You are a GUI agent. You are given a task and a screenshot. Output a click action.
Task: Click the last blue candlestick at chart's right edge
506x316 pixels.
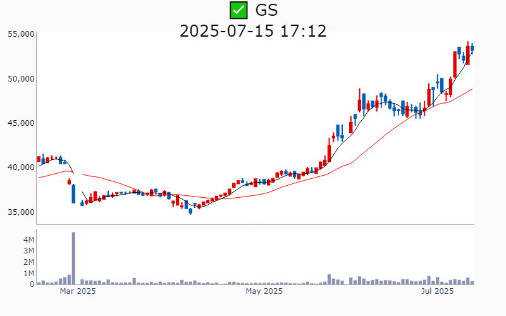pos(472,49)
